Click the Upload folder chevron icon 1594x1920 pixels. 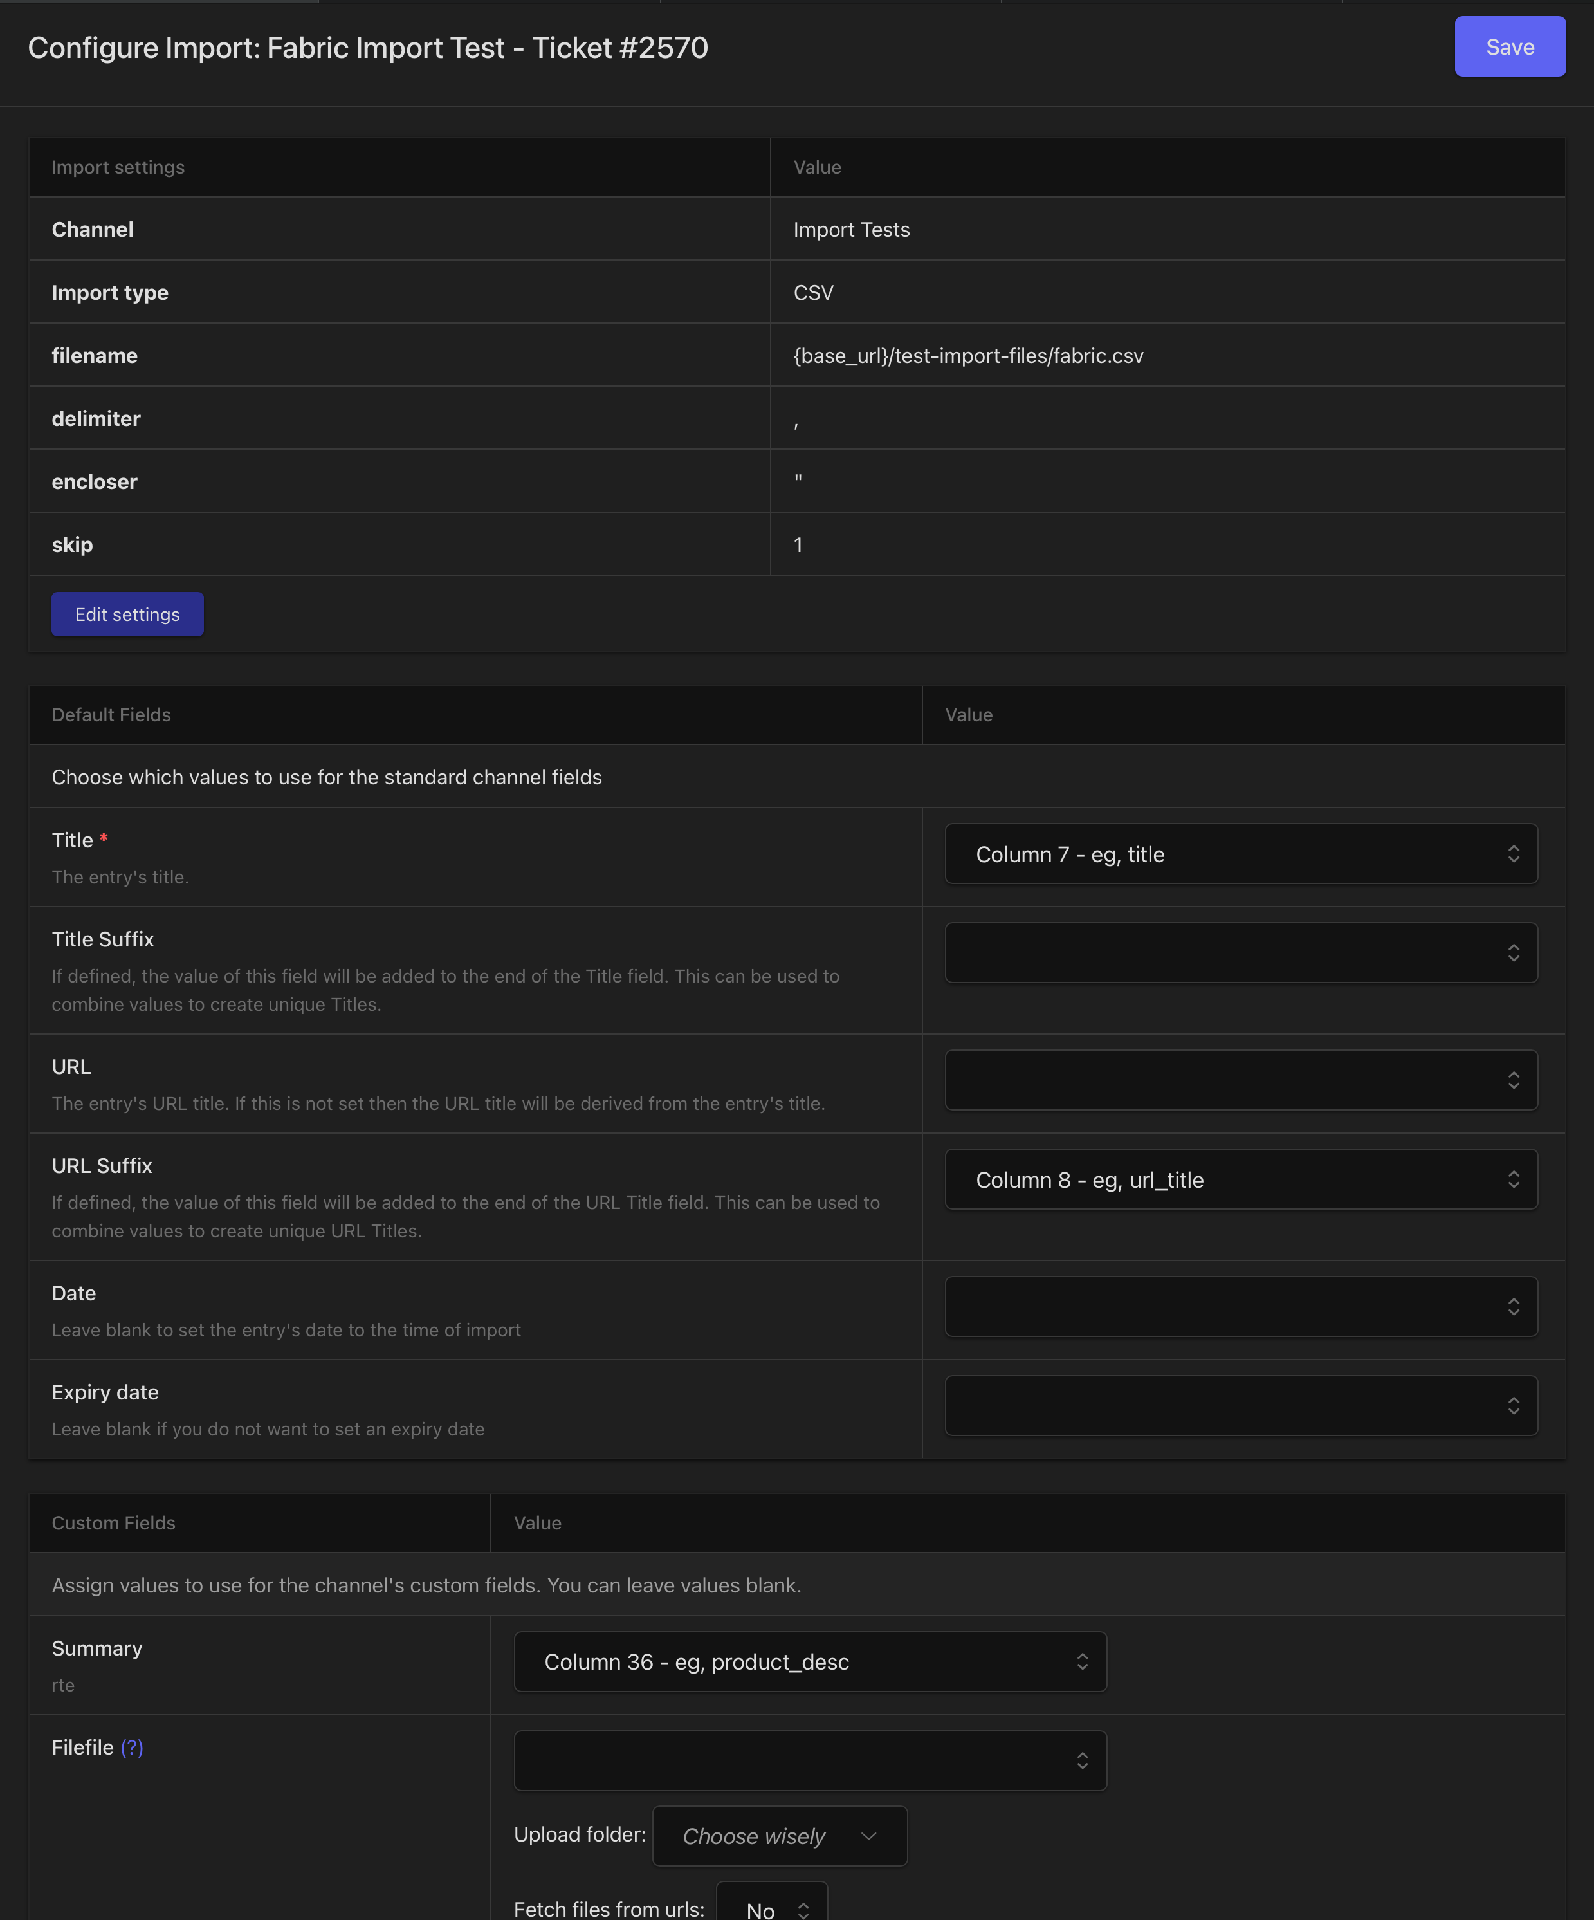tap(868, 1836)
